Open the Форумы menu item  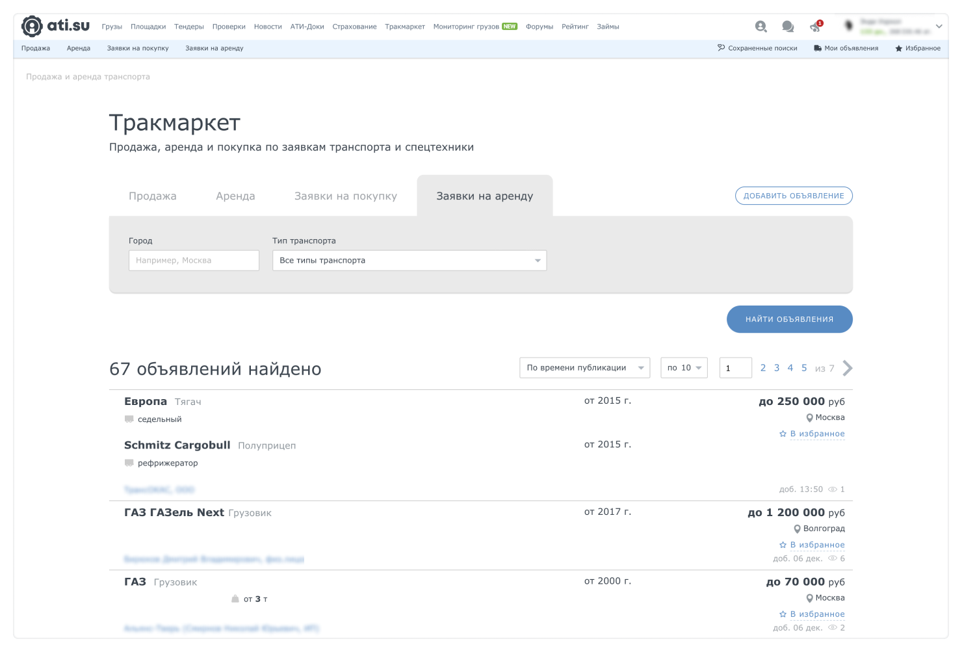[x=539, y=27]
